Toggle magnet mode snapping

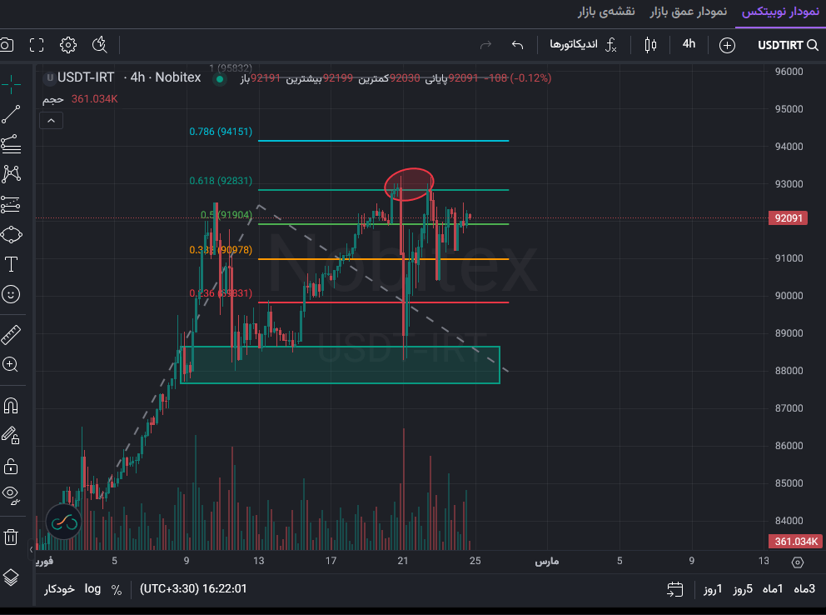click(x=11, y=406)
